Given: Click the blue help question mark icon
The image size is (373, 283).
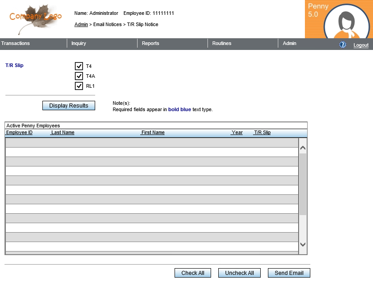Looking at the screenshot, I should (x=343, y=45).
